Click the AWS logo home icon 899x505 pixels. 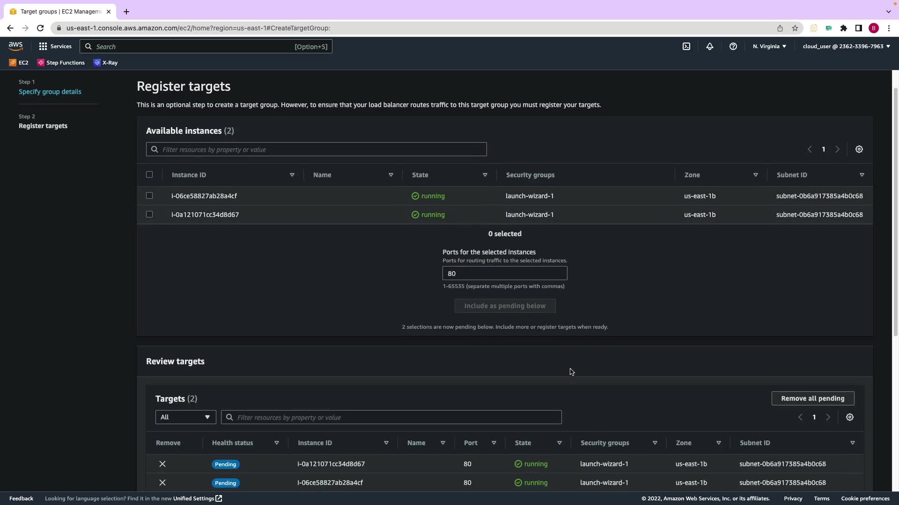tap(15, 46)
